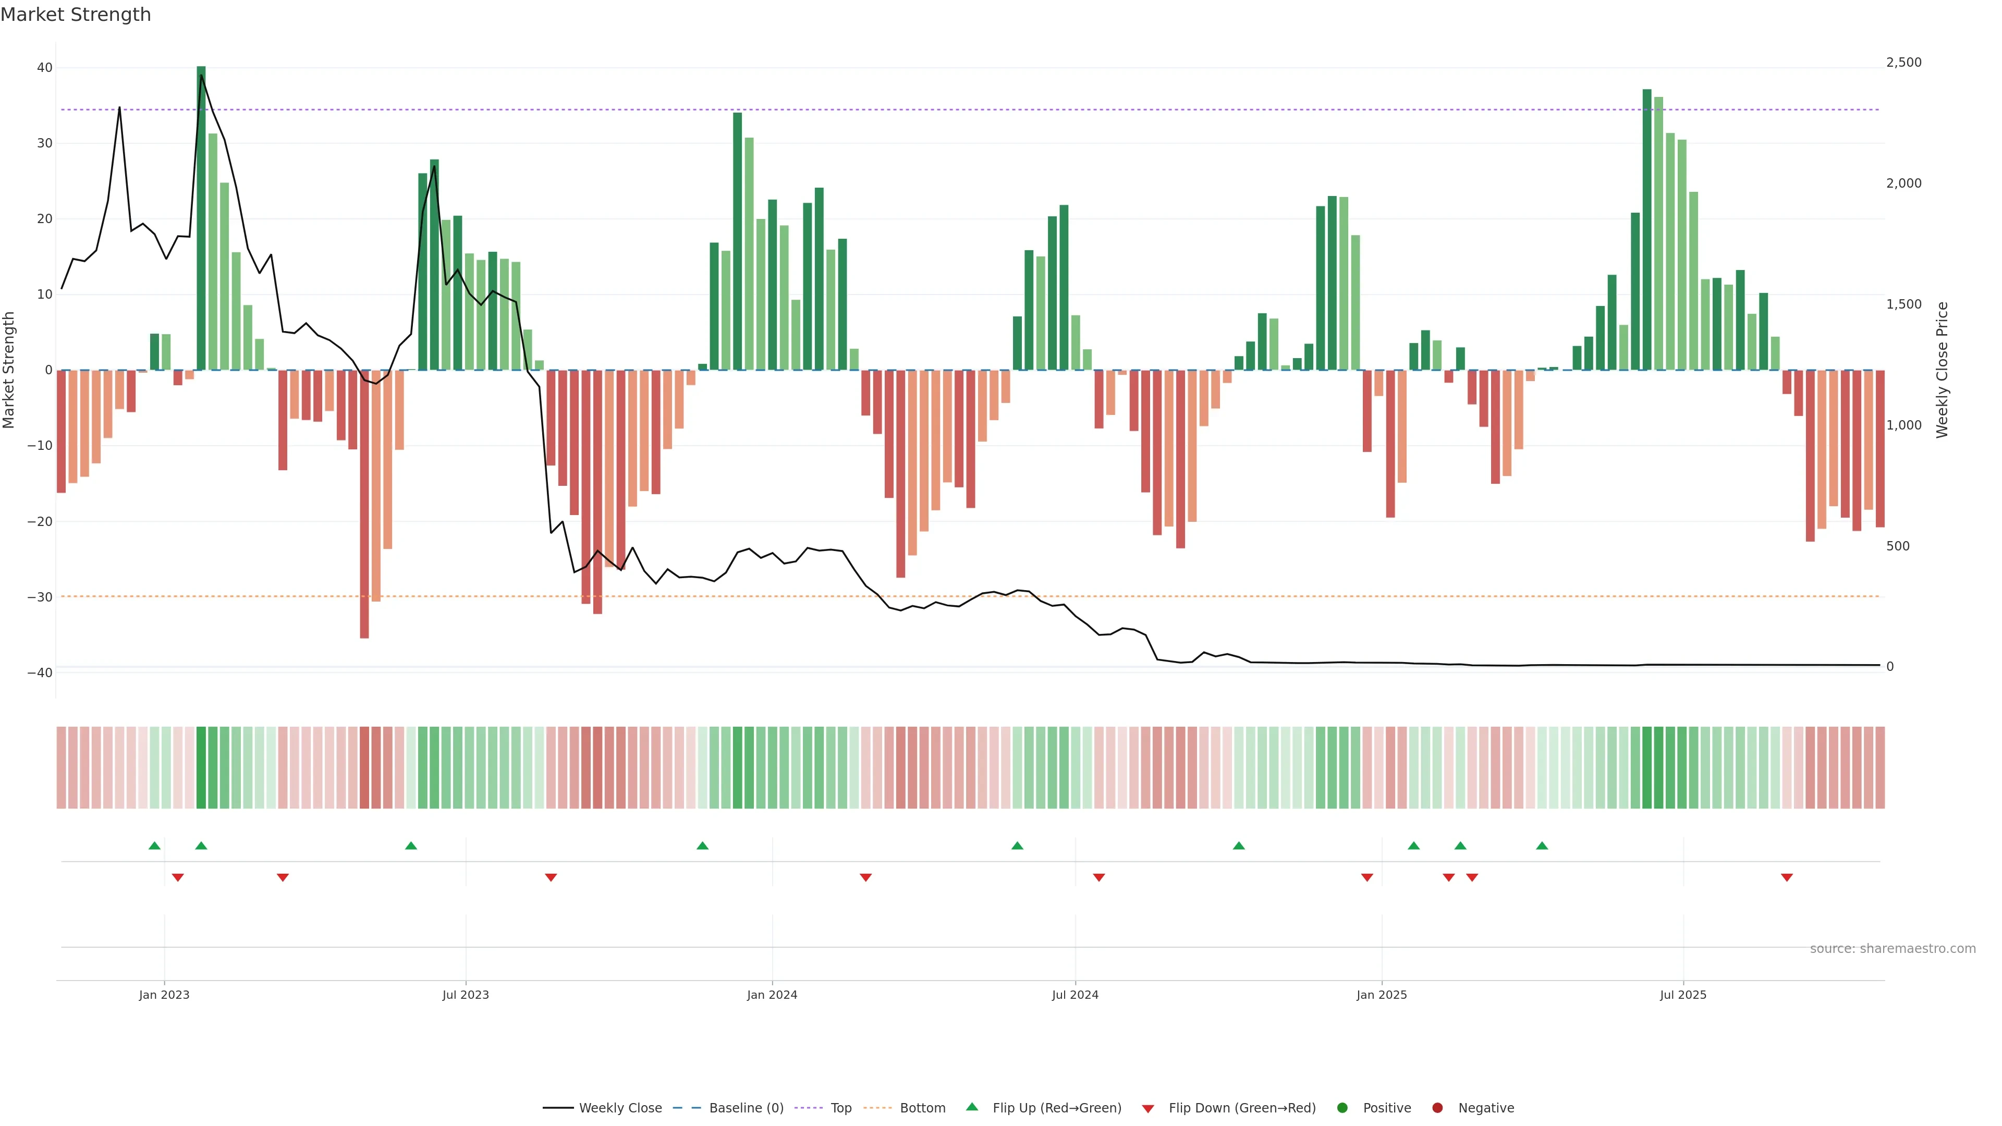
Task: Click the dark red Negative circle legend icon
Action: (x=1437, y=1108)
